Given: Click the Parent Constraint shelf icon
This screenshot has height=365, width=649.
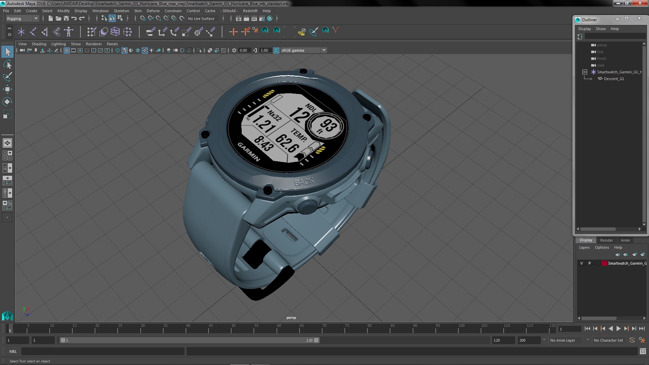Looking at the screenshot, I should click(x=150, y=32).
